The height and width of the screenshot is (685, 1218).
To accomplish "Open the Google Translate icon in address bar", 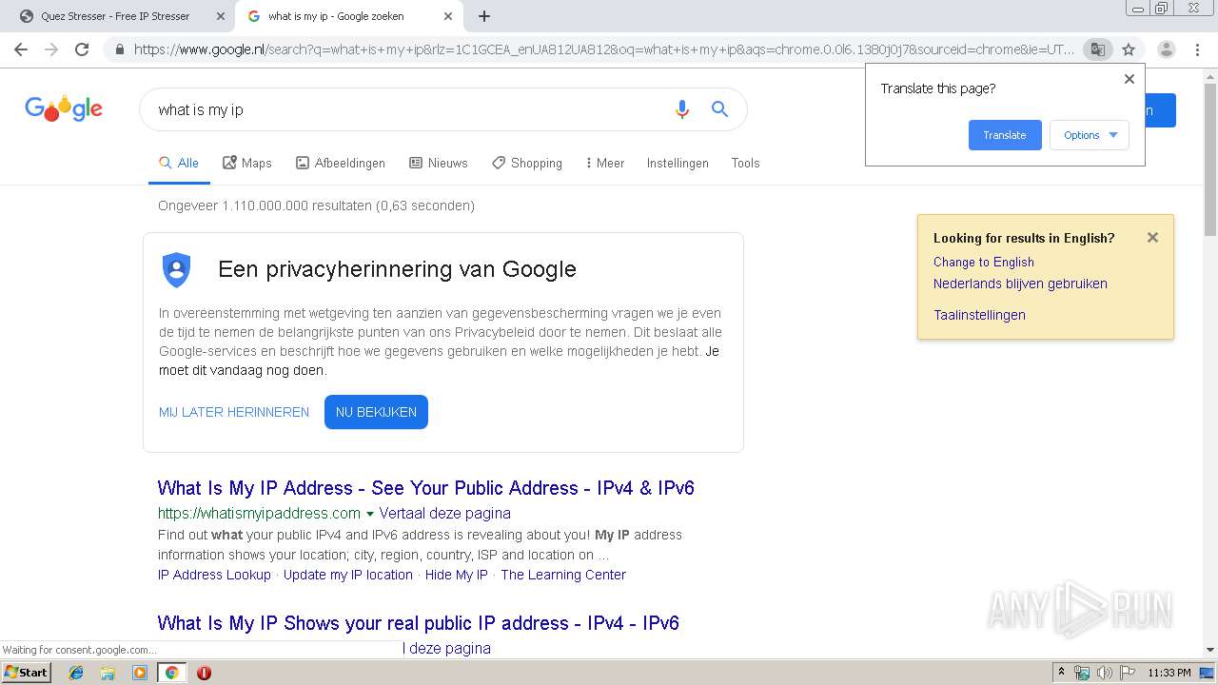I will (x=1097, y=49).
